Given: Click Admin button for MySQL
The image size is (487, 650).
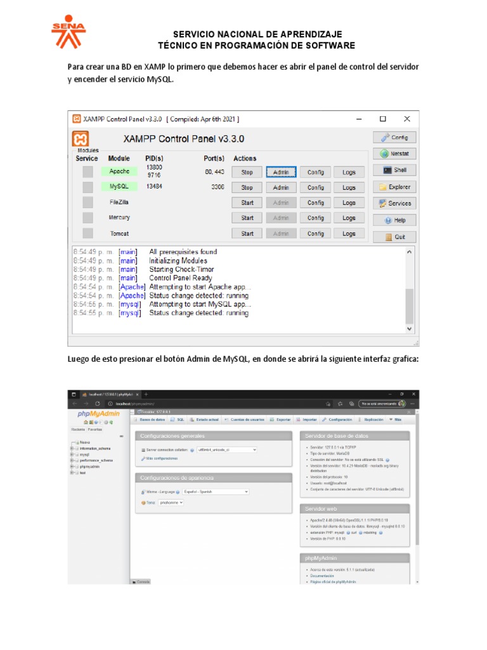Looking at the screenshot, I should [x=281, y=187].
